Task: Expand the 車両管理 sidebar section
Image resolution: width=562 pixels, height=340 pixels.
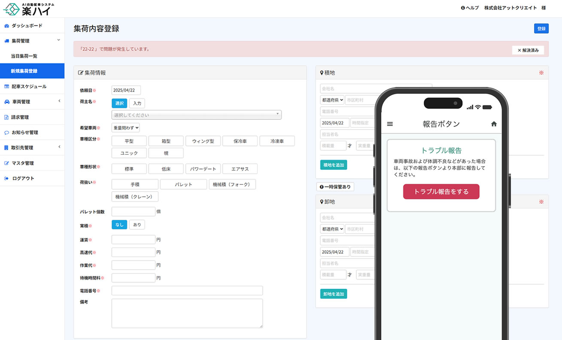Action: coord(32,102)
